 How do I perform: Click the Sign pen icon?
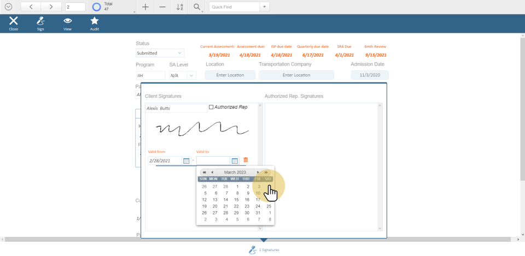tap(40, 23)
